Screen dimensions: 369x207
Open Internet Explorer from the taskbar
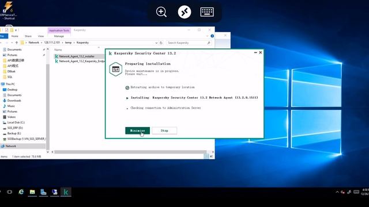click(x=21, y=192)
